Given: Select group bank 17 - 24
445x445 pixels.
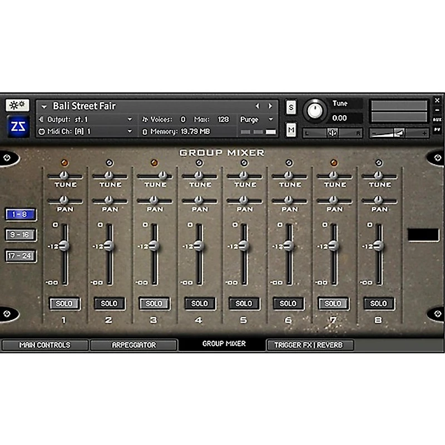Looking at the screenshot, I should 20,256.
